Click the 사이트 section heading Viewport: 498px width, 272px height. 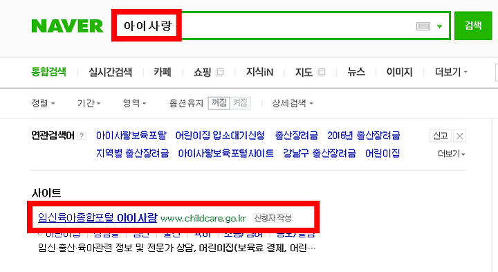click(x=46, y=193)
